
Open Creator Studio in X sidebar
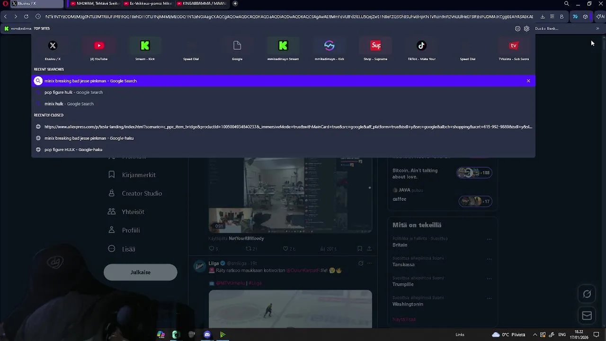tap(135, 193)
